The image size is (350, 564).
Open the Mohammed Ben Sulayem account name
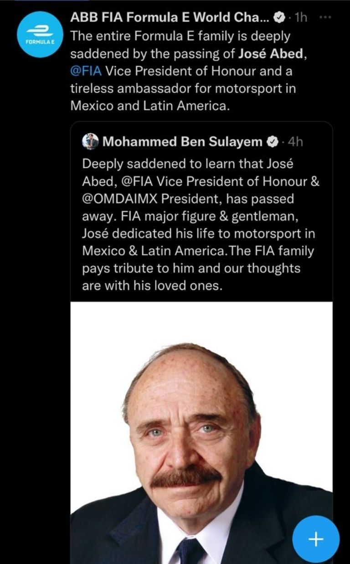pos(182,142)
